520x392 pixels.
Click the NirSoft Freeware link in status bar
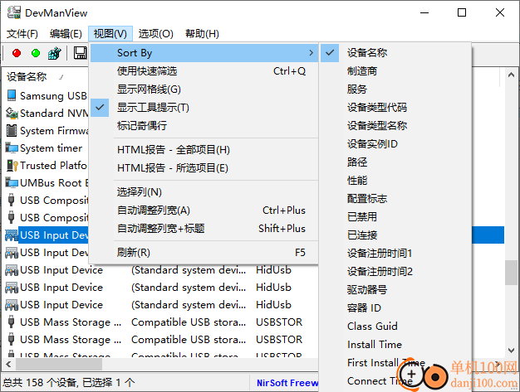(x=287, y=383)
